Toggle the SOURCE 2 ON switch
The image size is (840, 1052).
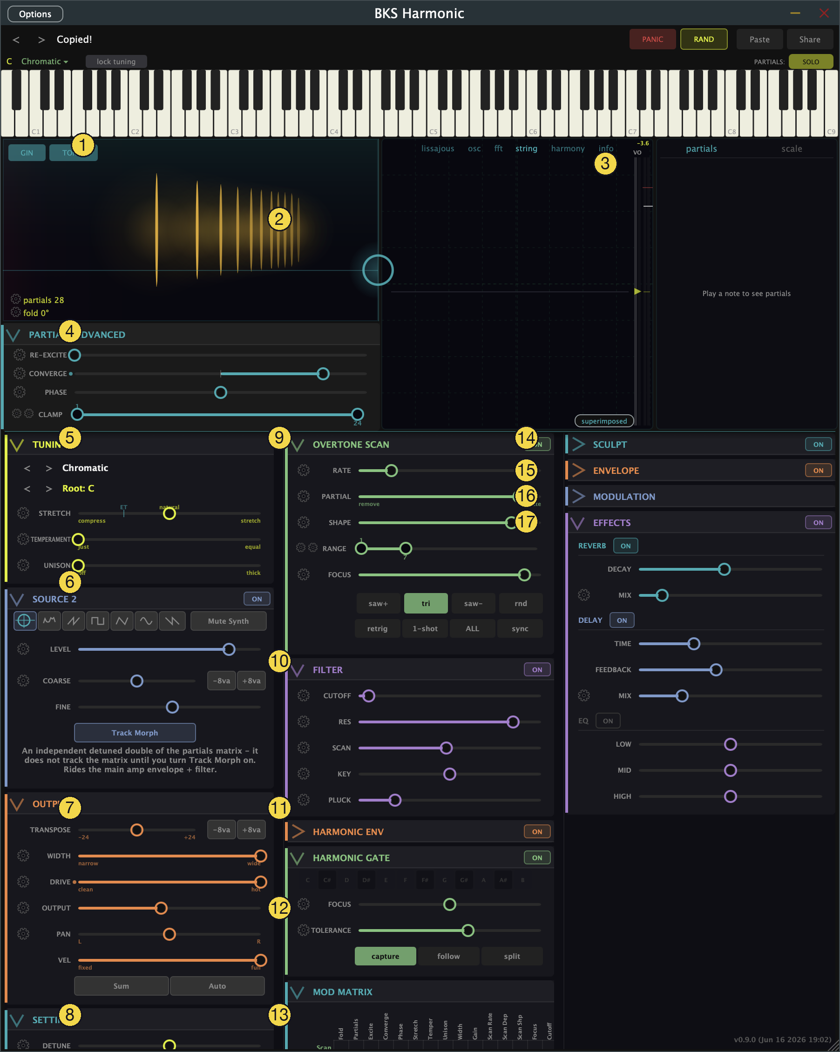[x=257, y=599]
